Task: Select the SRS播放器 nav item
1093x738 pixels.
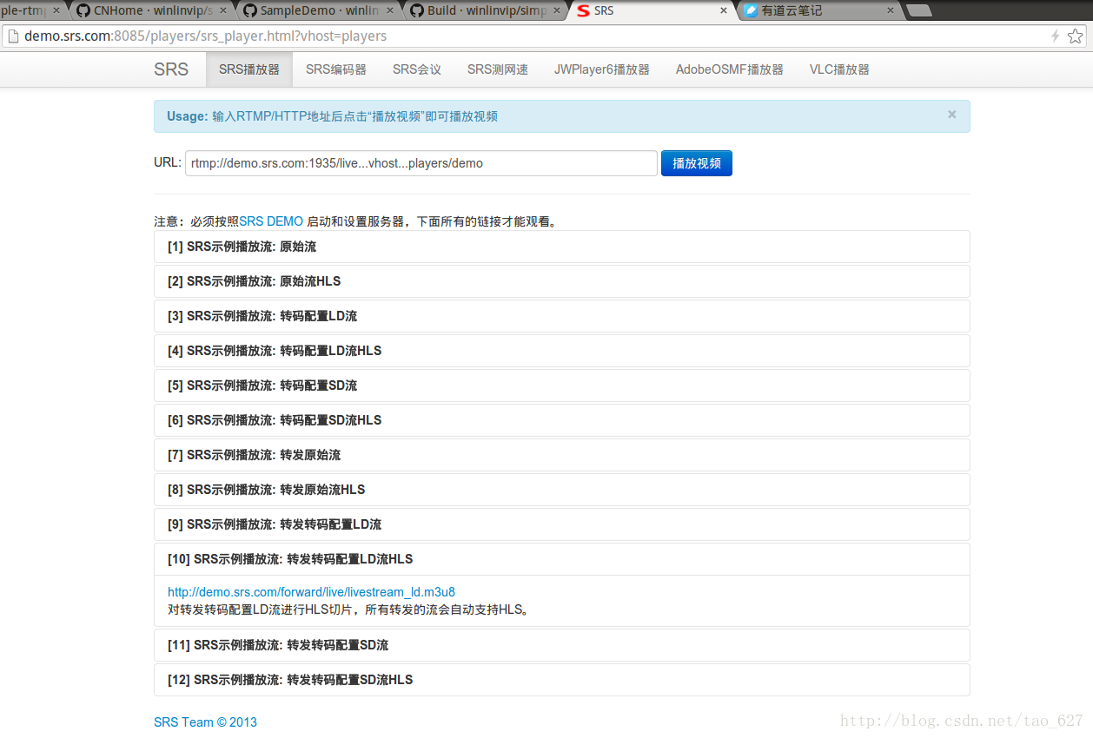Action: click(249, 69)
